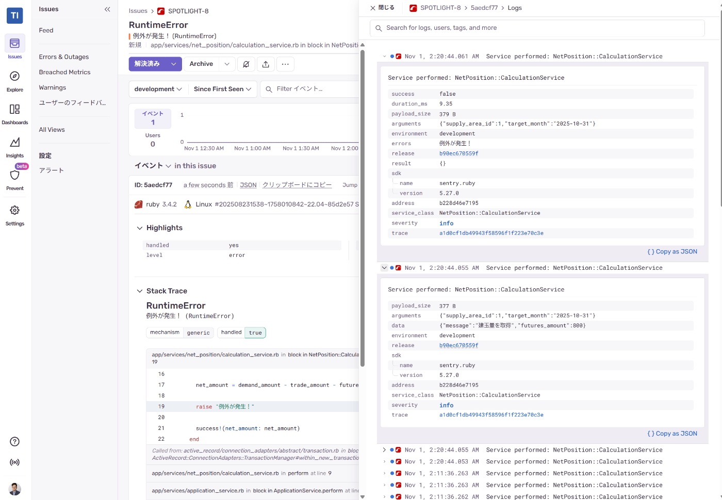The width and height of the screenshot is (722, 500).
Task: Click the mute notifications bell icon
Action: pos(246,64)
